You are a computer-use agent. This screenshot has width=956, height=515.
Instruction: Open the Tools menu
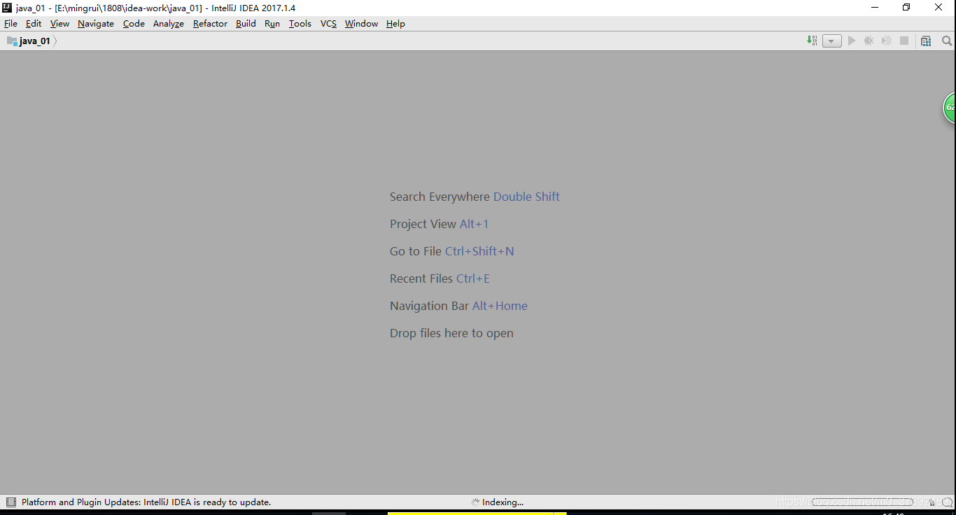pyautogui.click(x=300, y=23)
